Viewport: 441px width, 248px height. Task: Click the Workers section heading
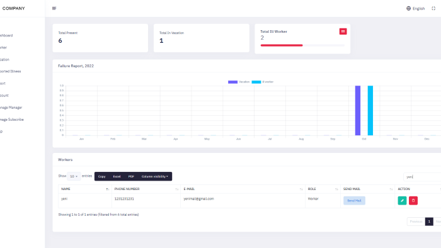point(66,159)
